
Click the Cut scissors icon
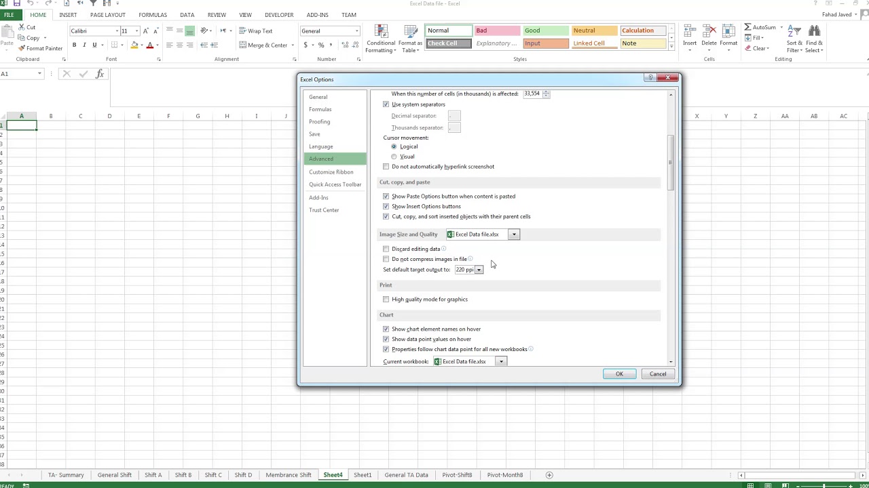(22, 27)
